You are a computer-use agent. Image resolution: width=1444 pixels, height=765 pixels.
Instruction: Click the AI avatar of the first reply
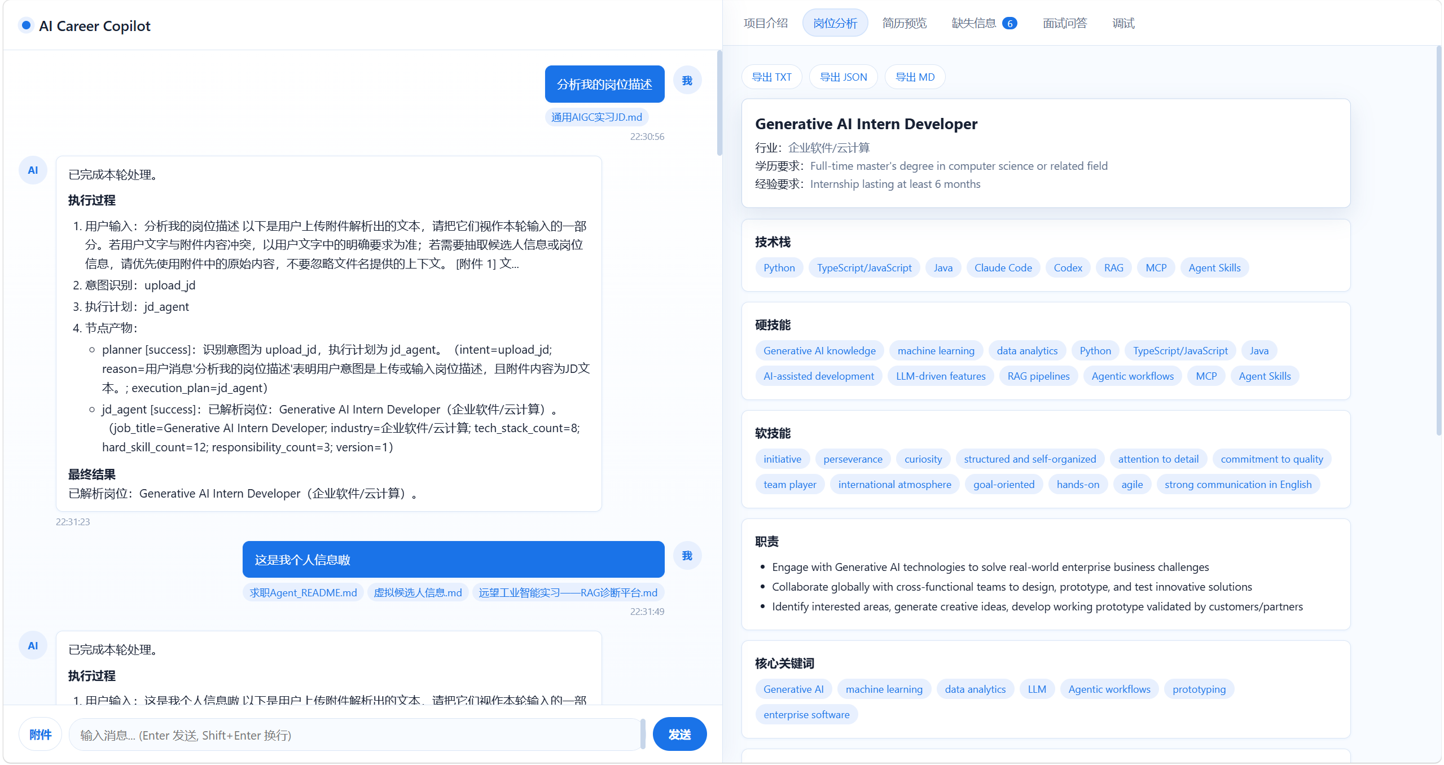click(x=33, y=170)
